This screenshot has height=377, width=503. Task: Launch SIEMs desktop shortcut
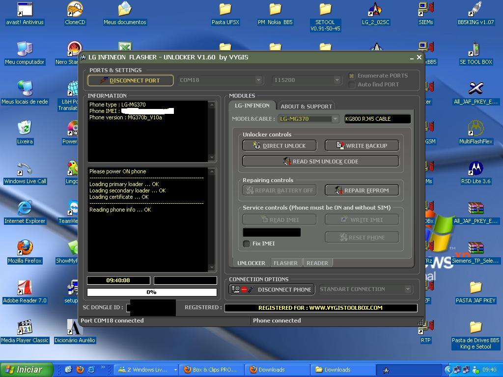(x=426, y=13)
